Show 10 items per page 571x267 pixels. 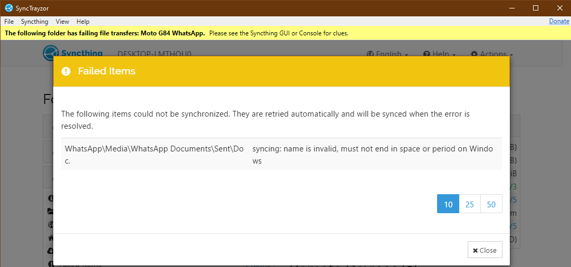pos(448,204)
